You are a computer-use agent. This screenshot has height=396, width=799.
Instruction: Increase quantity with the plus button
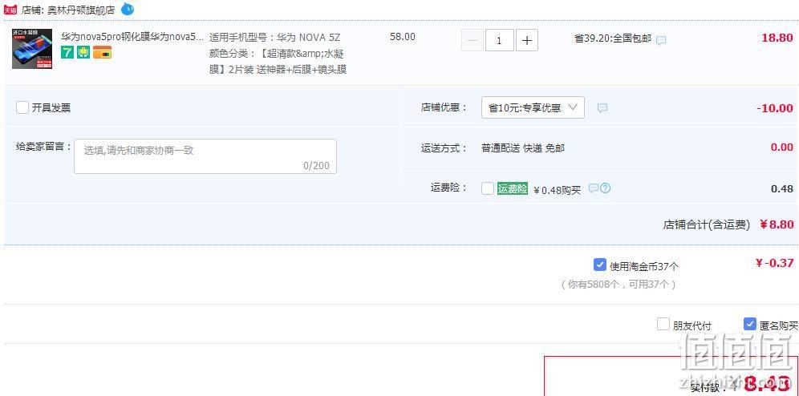pyautogui.click(x=527, y=40)
